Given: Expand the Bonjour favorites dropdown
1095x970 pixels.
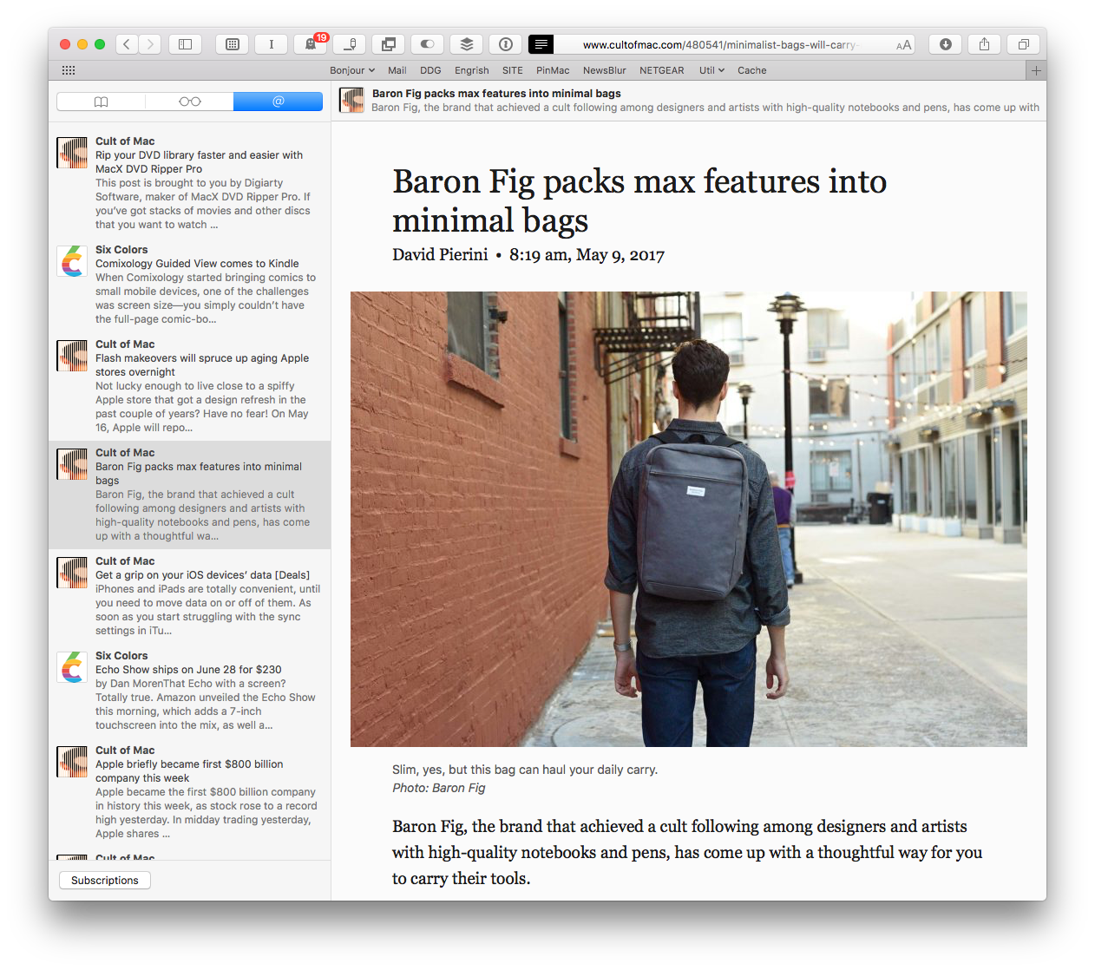Looking at the screenshot, I should point(351,70).
